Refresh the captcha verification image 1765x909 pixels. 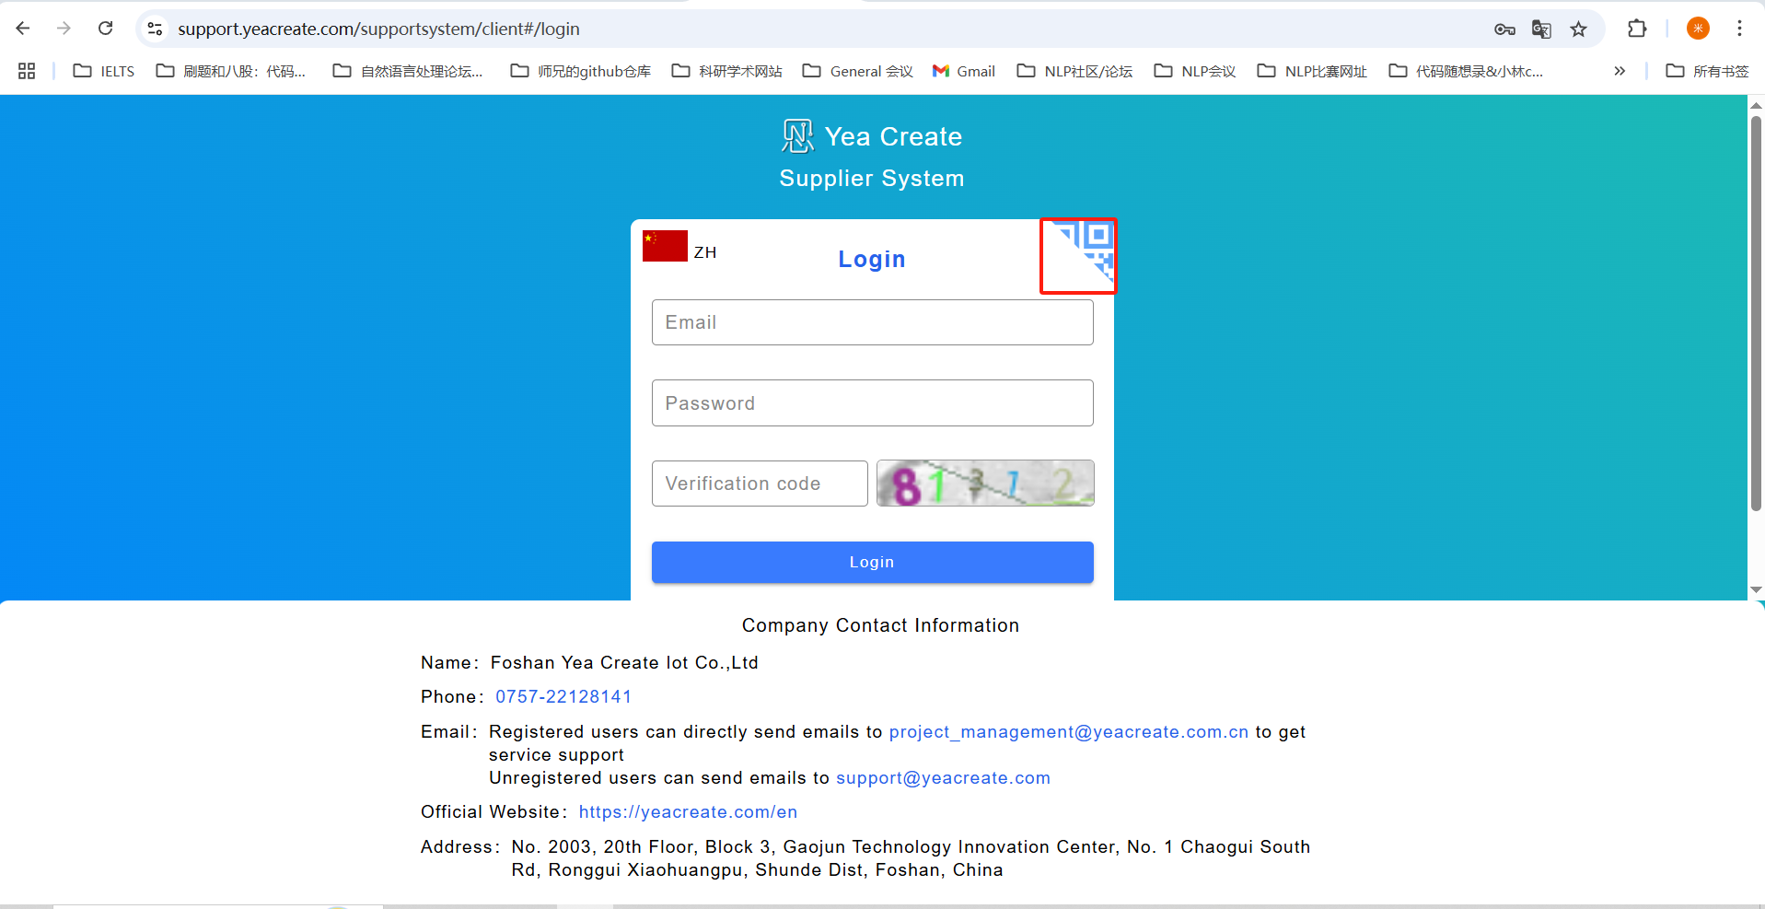(985, 484)
